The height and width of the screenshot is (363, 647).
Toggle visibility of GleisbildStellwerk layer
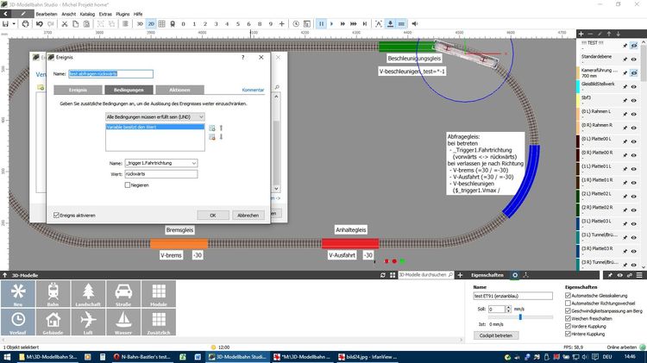(x=634, y=86)
